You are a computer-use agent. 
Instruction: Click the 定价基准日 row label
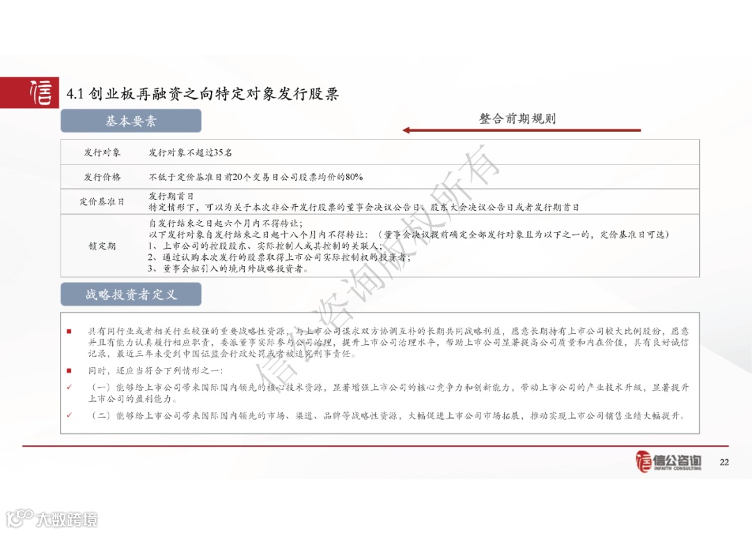[102, 201]
